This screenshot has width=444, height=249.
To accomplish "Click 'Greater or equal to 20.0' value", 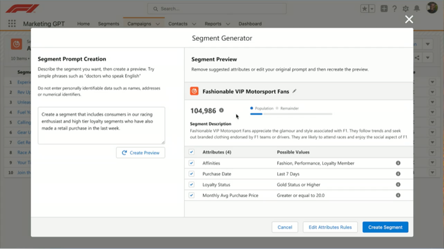I will click(x=301, y=195).
